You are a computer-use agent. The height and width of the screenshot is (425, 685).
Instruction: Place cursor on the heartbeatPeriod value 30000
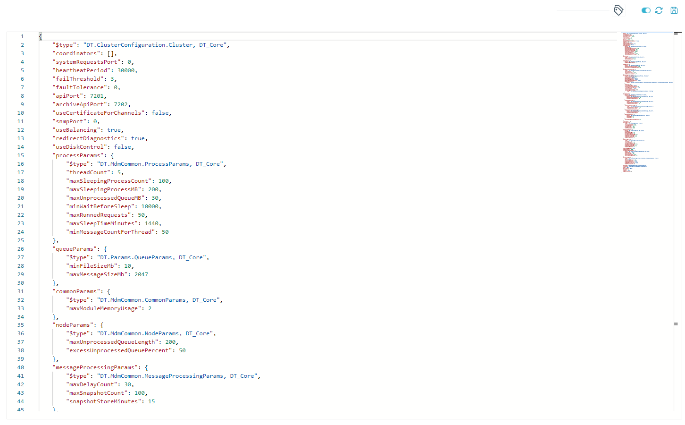pyautogui.click(x=125, y=70)
